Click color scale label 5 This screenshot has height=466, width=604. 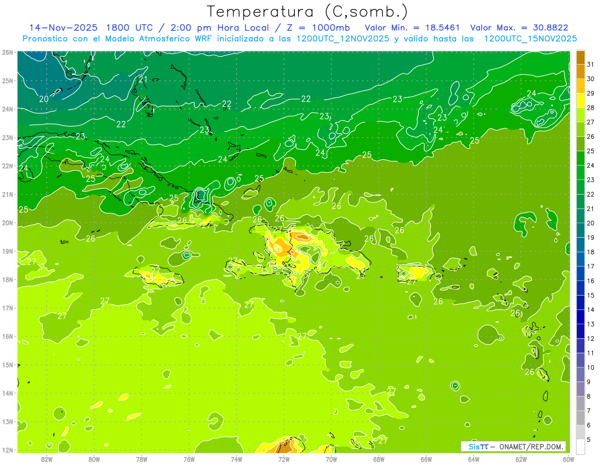[589, 440]
